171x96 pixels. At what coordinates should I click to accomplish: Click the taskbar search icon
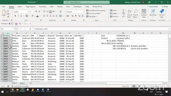[x=7, y=92]
